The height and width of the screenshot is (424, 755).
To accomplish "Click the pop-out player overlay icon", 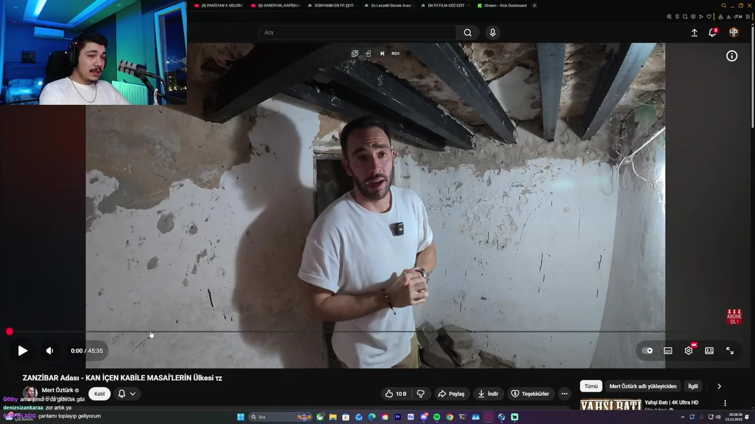I will coord(354,53).
